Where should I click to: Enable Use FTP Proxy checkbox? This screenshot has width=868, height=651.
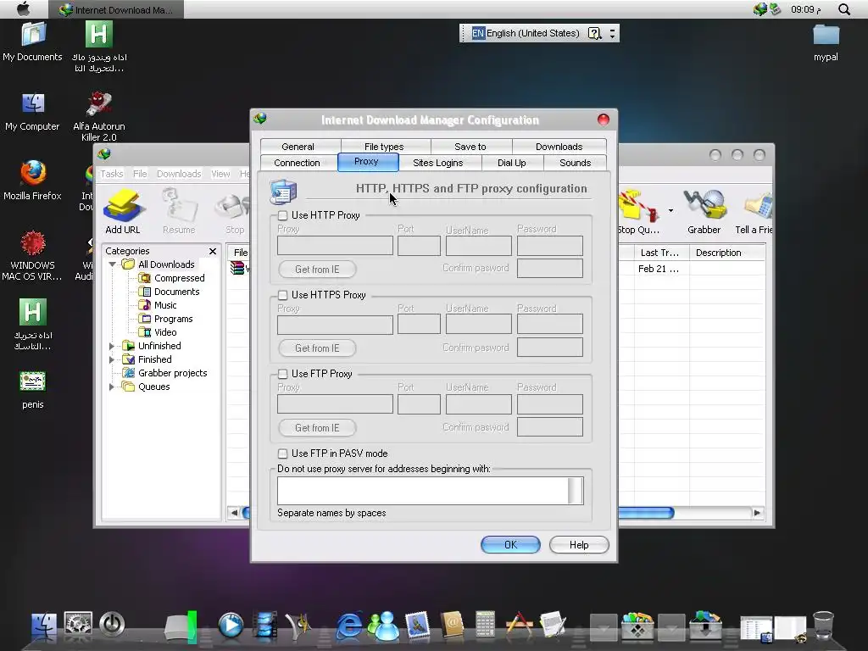[x=283, y=374]
